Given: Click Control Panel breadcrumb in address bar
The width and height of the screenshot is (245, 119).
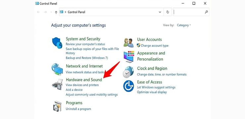Looking at the screenshot, I should [x=76, y=12].
